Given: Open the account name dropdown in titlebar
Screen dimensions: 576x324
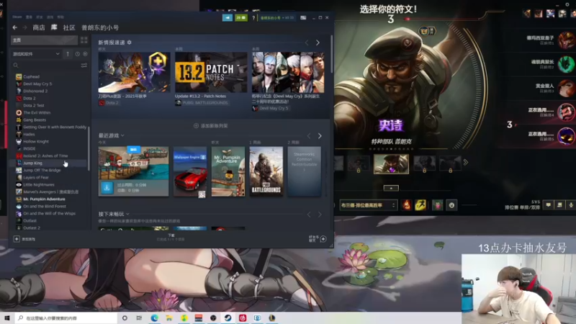Looking at the screenshot, I should click(x=277, y=17).
